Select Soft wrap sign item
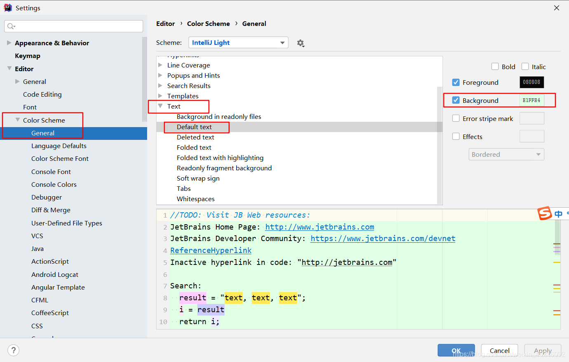The width and height of the screenshot is (569, 362). (198, 178)
